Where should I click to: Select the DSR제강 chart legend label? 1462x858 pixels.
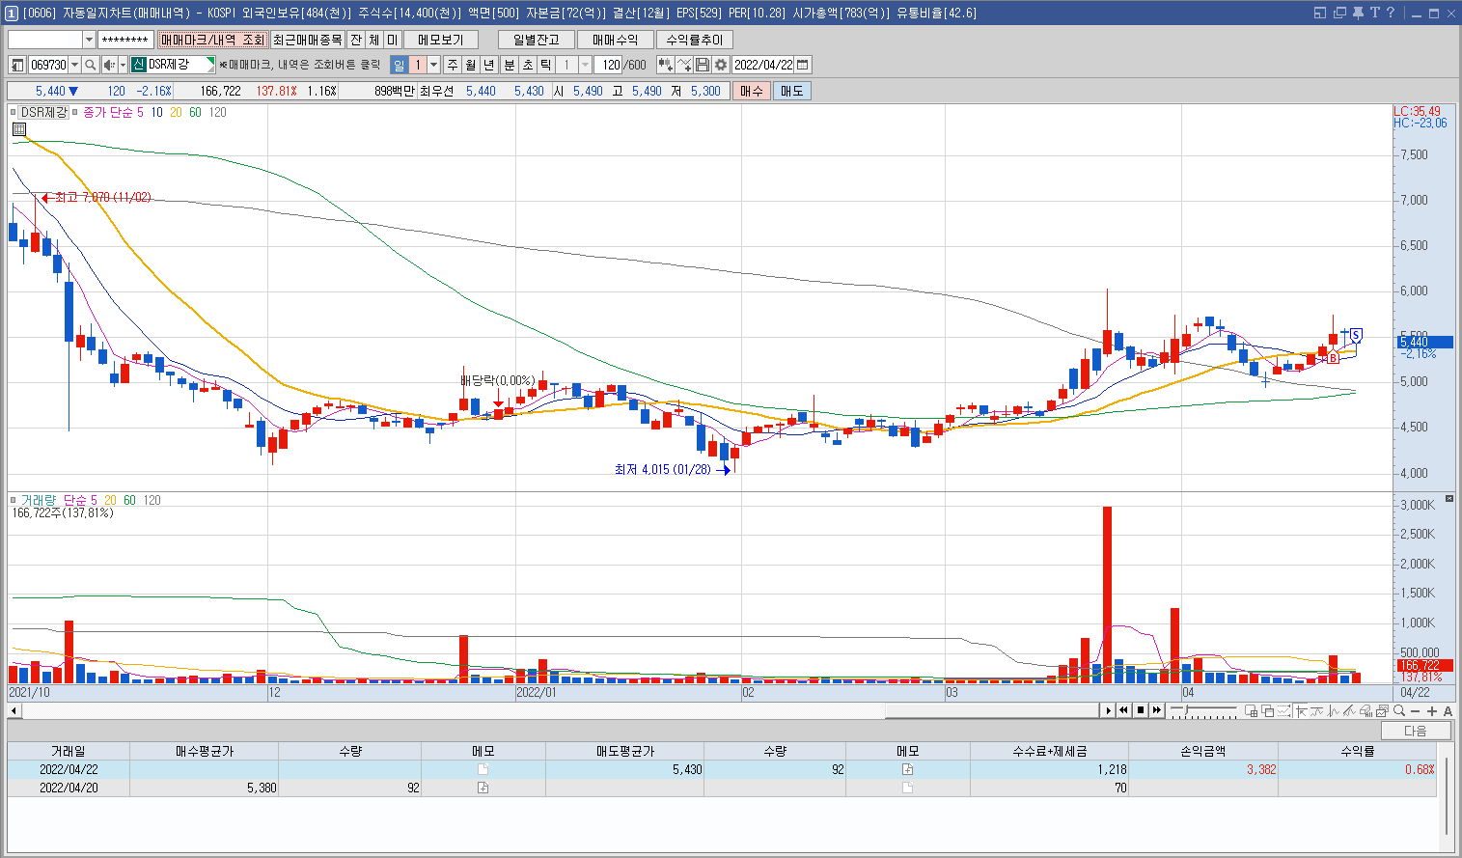[x=44, y=112]
